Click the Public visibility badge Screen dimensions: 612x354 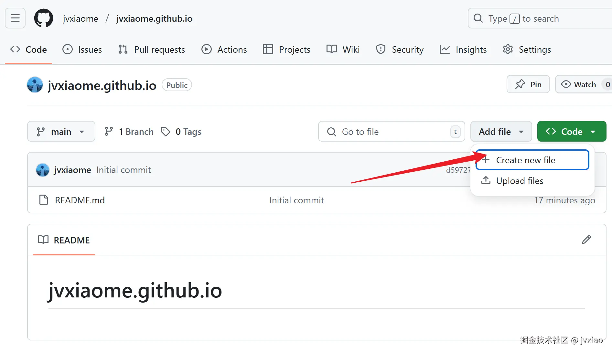coord(177,85)
